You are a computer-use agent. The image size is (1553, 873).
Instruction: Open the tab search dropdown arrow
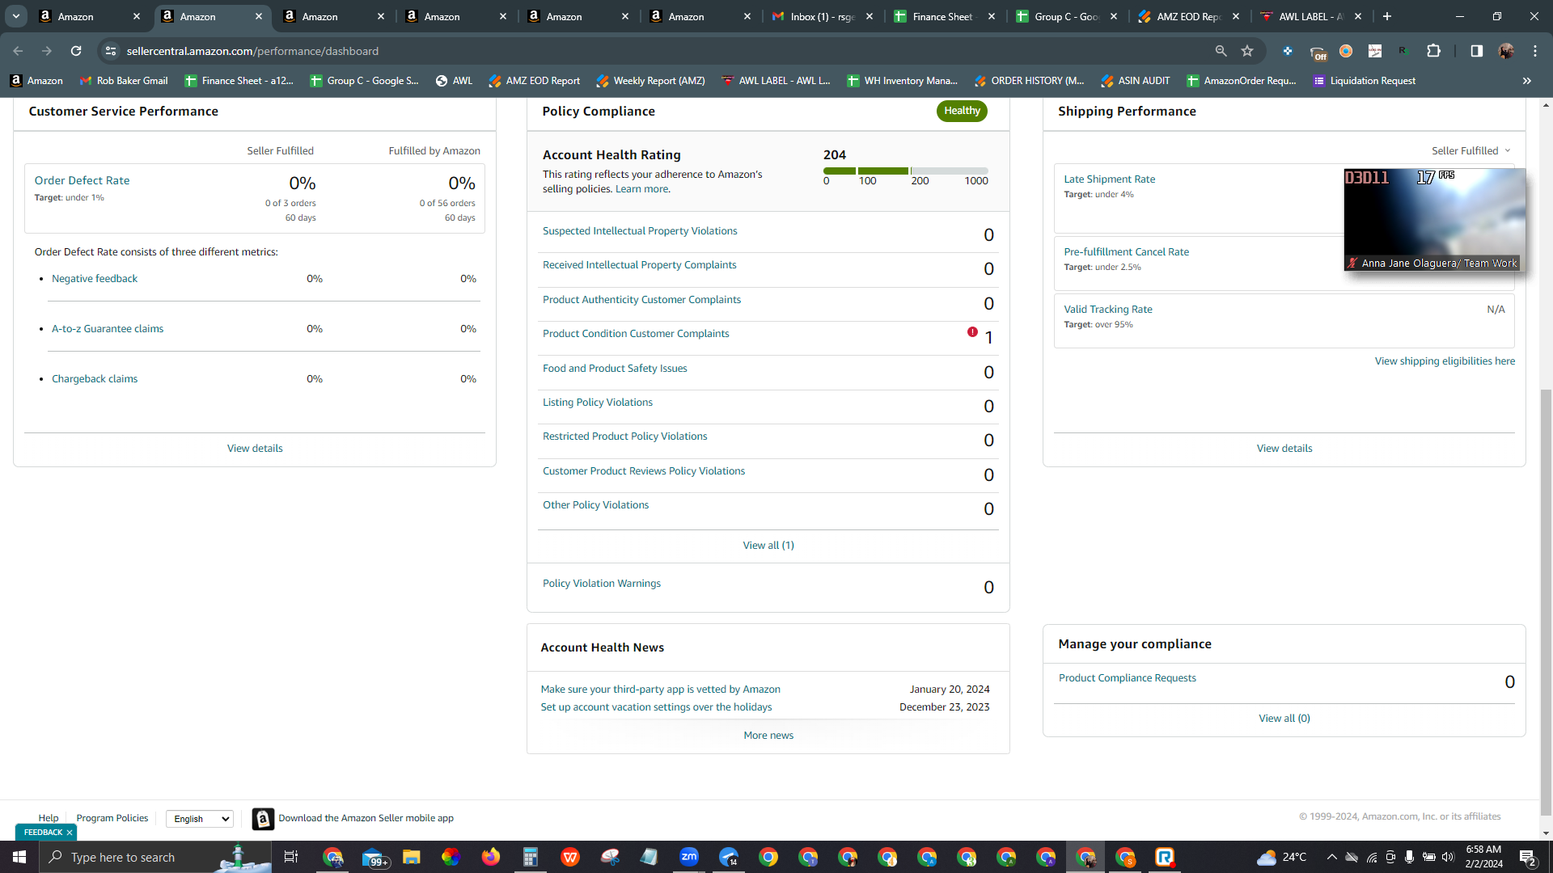click(15, 16)
